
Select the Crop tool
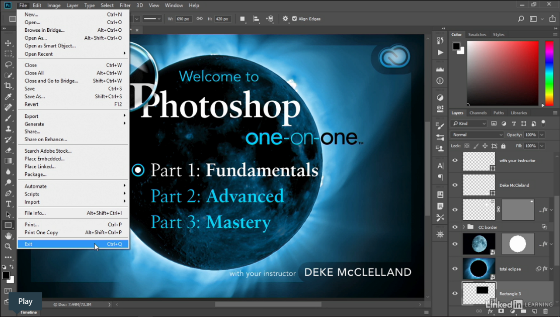(8, 86)
